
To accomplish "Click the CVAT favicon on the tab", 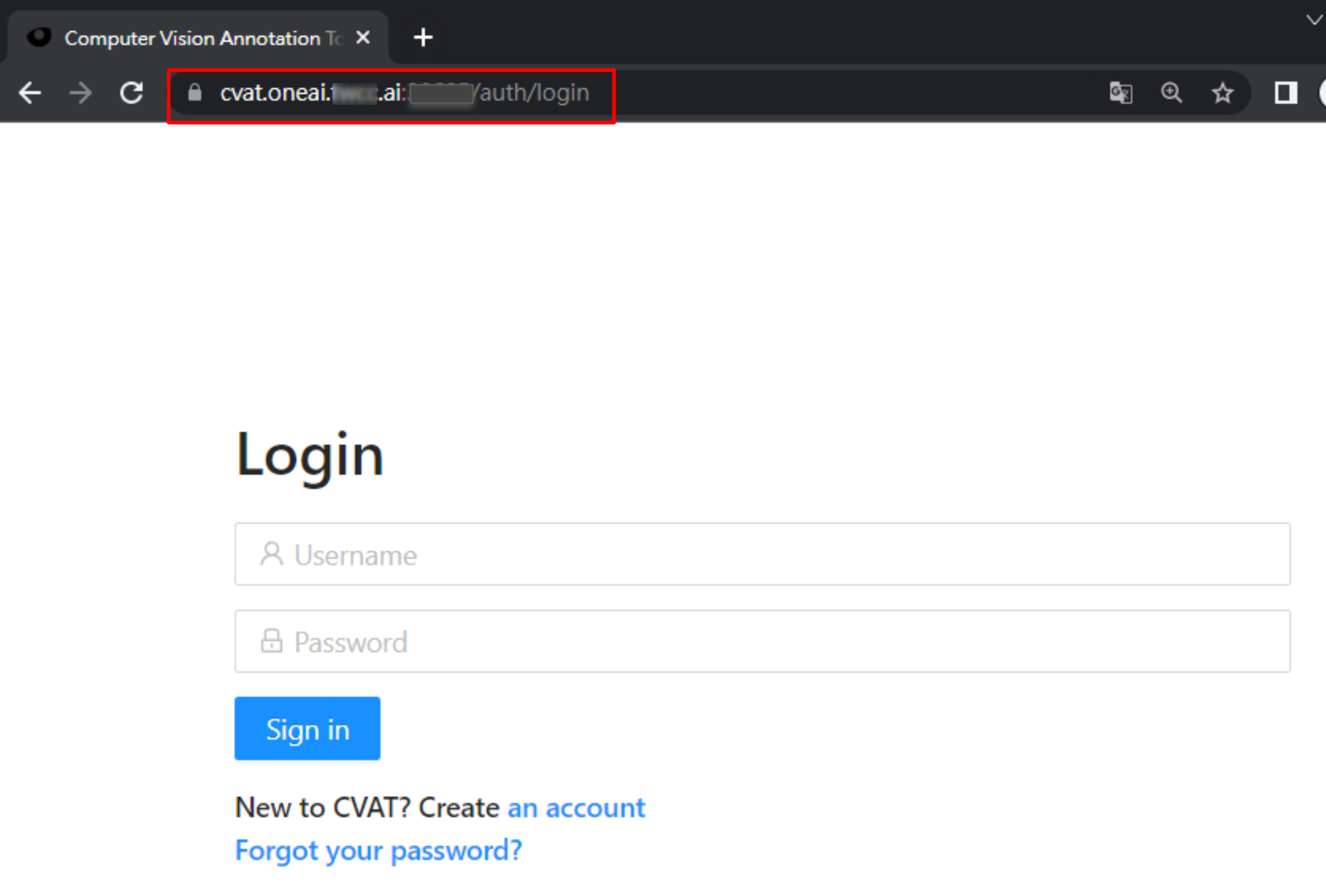I will coord(39,37).
